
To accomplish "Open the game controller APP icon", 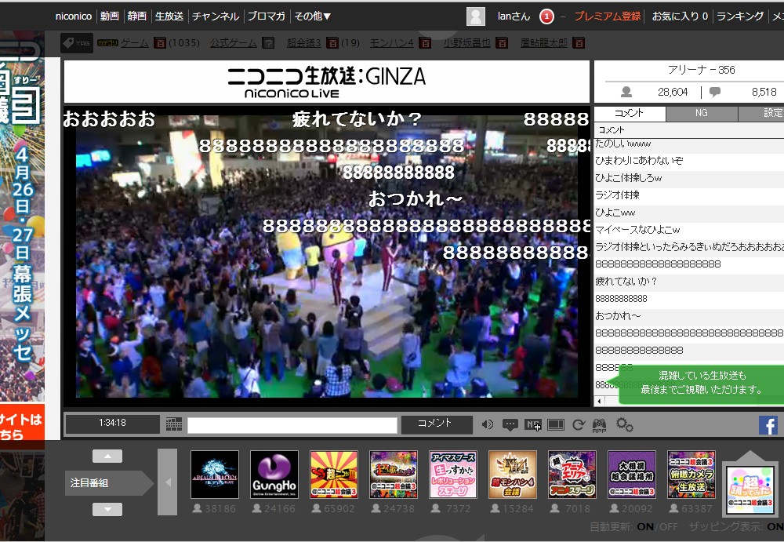I will (599, 425).
